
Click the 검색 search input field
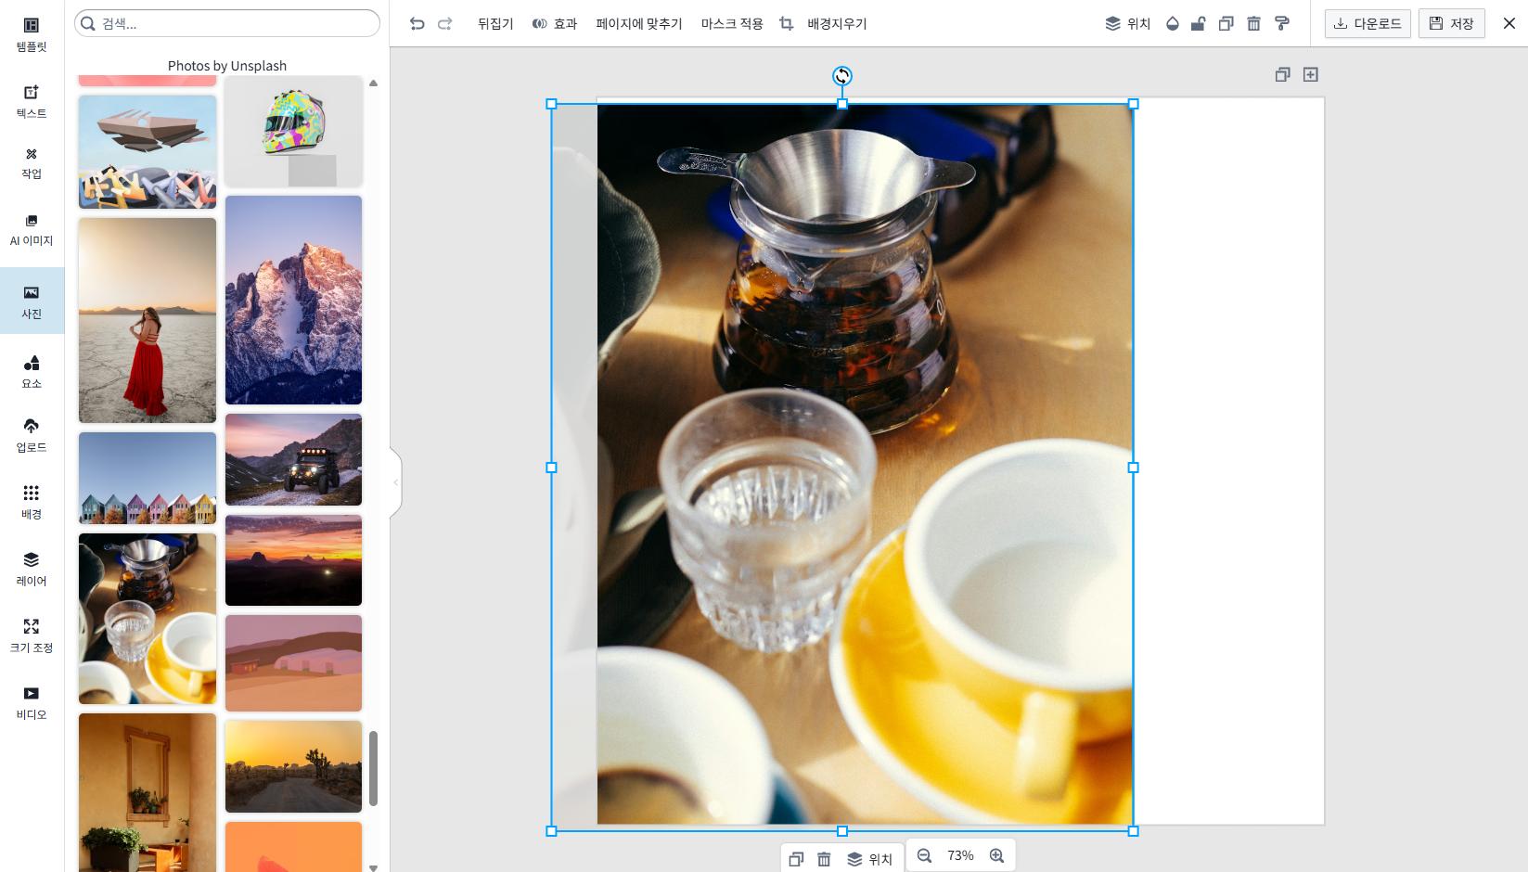click(x=226, y=22)
